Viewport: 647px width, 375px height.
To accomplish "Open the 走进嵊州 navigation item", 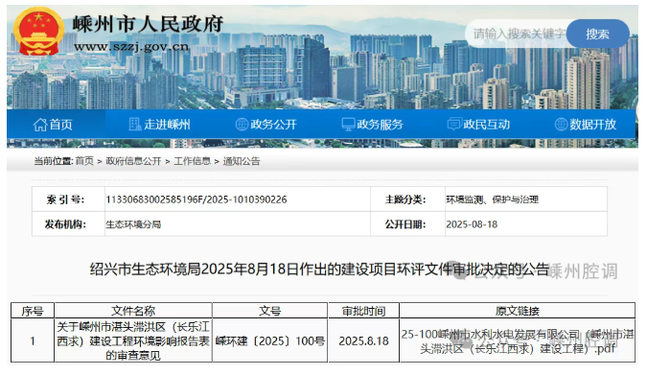I will click(x=159, y=125).
